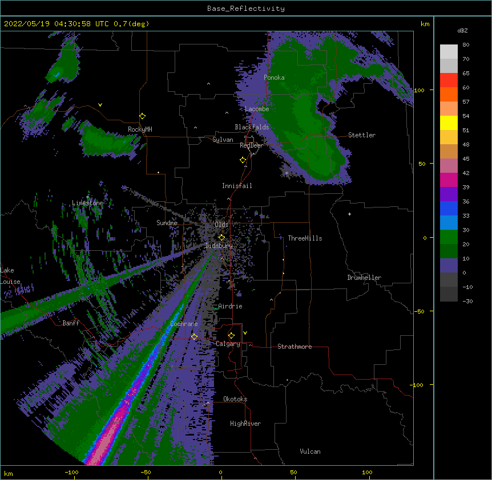
Task: Select the red 65-60 dBZ legend swatch
Action: click(x=449, y=80)
